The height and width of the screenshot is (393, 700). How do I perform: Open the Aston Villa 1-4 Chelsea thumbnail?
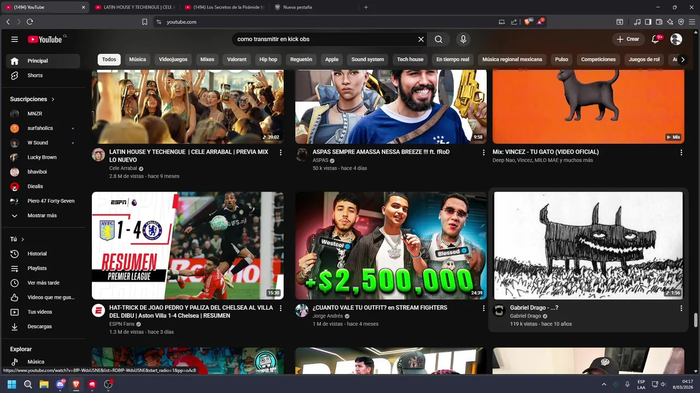click(188, 245)
